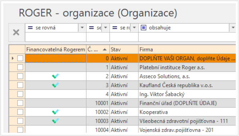Click the green checkmark in Kaufland row
Image resolution: width=239 pixels, height=136 pixels.
click(x=55, y=85)
